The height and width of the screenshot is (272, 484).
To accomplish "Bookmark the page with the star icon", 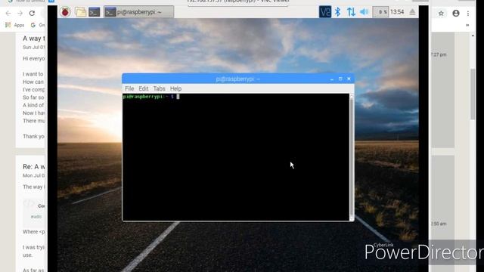I will pyautogui.click(x=441, y=14).
